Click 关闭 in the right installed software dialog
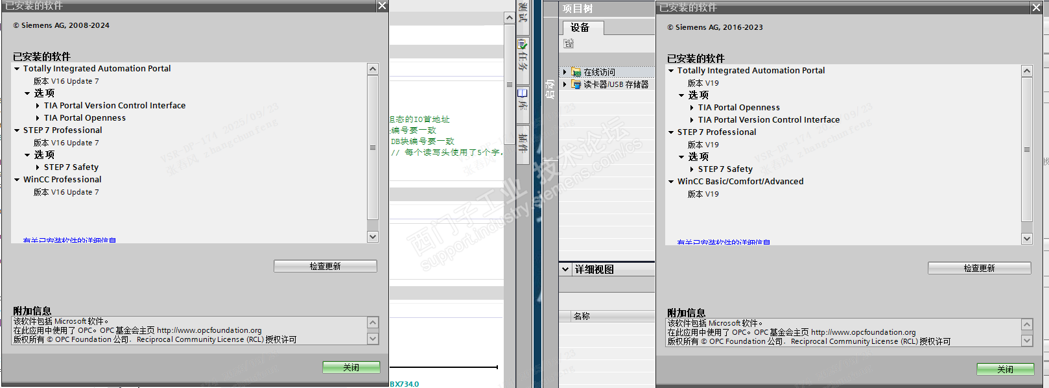Screen dimensions: 1049x388 [x=1005, y=369]
